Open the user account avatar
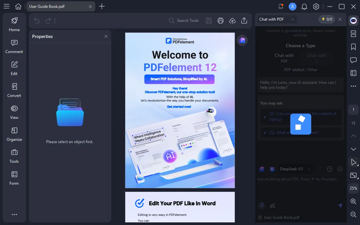 (x=293, y=7)
